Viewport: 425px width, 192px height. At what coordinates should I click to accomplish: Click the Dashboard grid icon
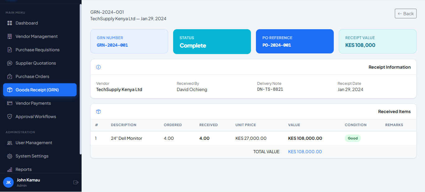(x=10, y=23)
